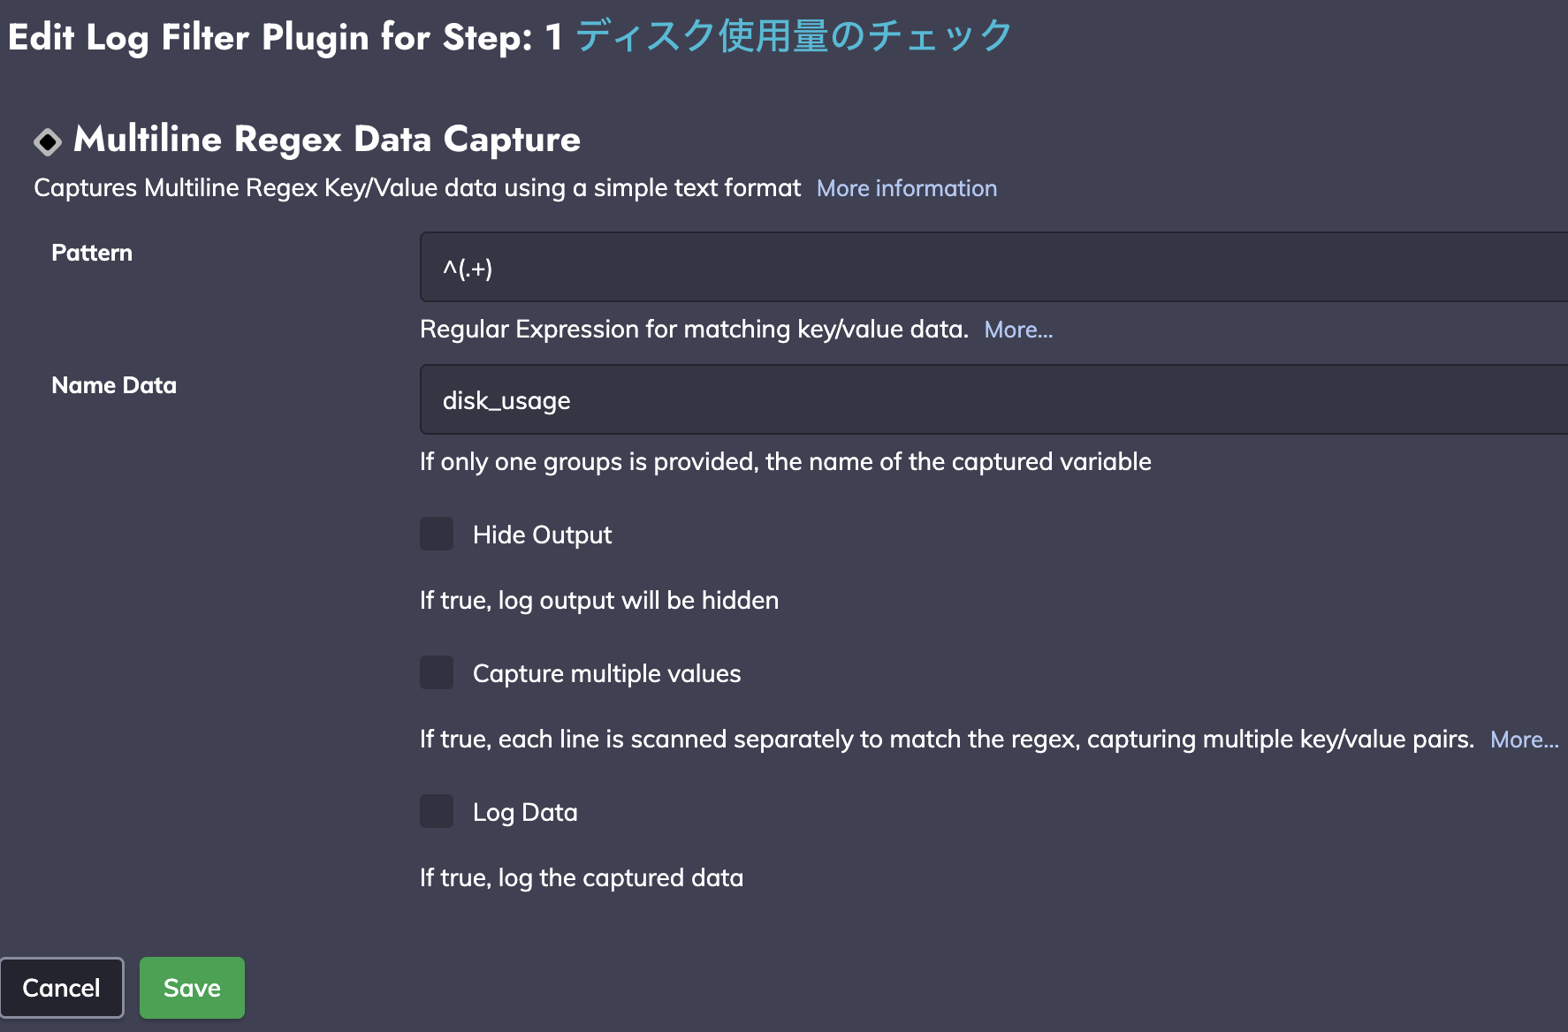Viewport: 1568px width, 1032px height.
Task: Open the ディスク使用量のチェック step link
Action: pyautogui.click(x=794, y=36)
